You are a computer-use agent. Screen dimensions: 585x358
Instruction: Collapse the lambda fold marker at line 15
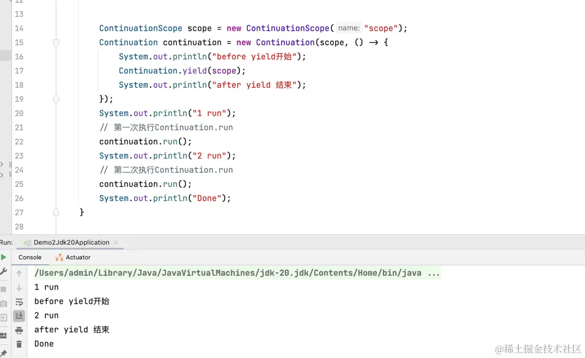56,42
